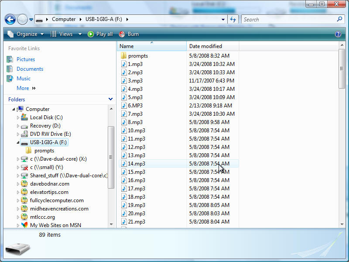Click the refresh icon beside address bar

tap(233, 20)
